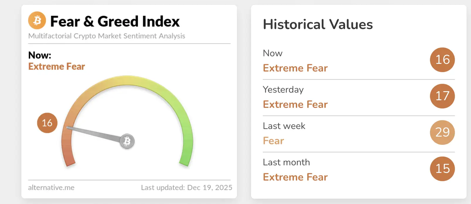
Task: Click the Yesterday row label
Action: (283, 89)
